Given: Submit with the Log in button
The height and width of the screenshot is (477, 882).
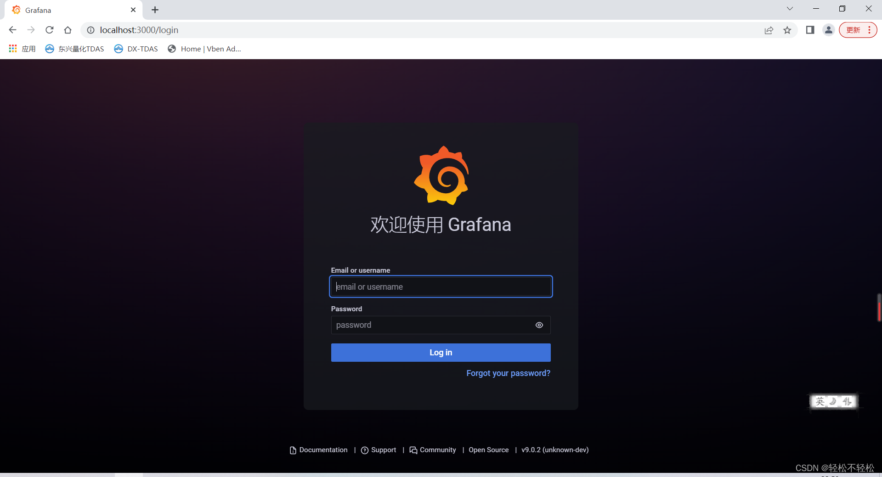Looking at the screenshot, I should tap(441, 353).
